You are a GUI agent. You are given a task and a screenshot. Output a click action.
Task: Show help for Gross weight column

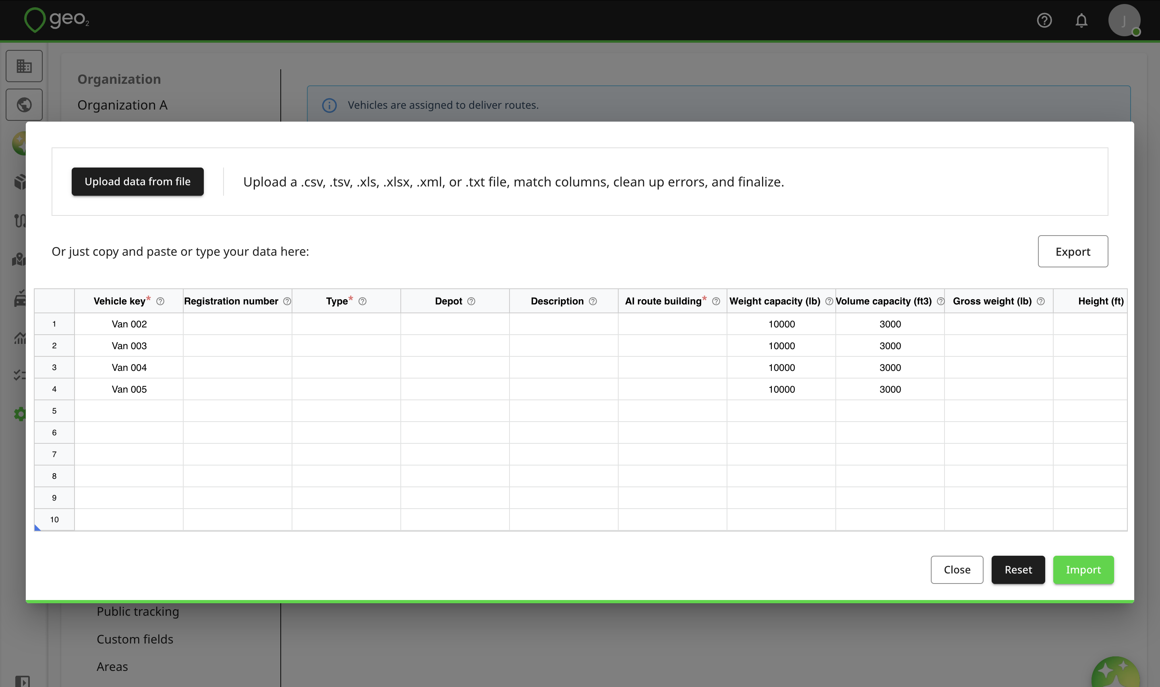coord(1041,301)
